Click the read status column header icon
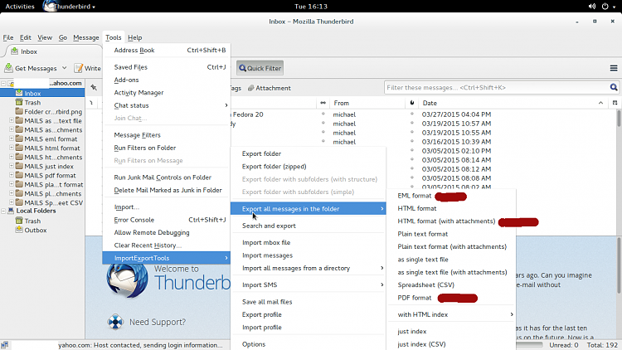 pyautogui.click(x=323, y=103)
